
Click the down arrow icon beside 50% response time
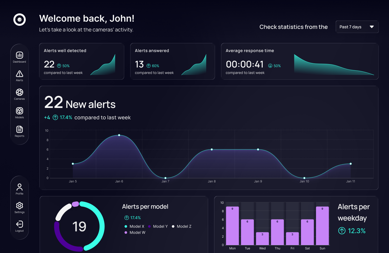point(270,66)
